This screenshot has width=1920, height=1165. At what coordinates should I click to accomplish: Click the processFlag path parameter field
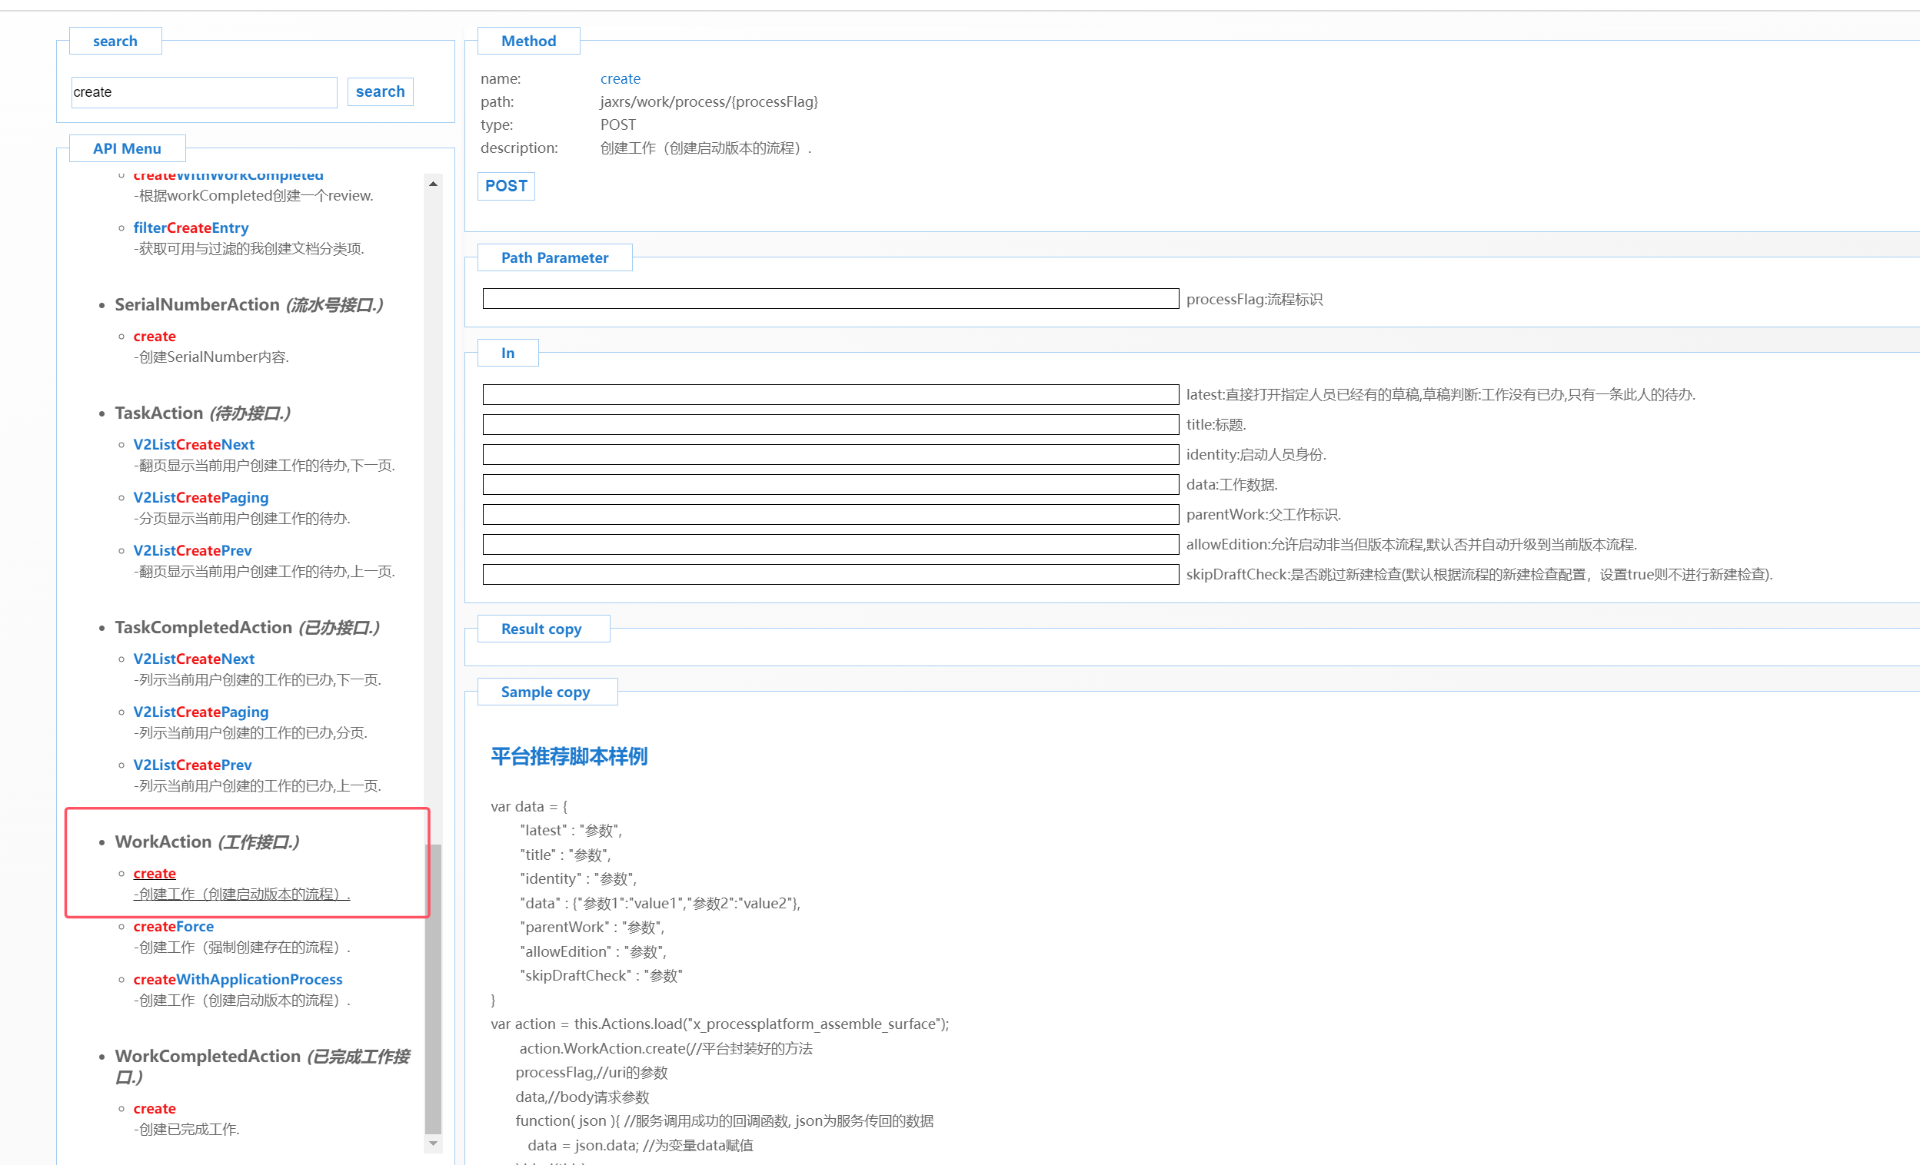830,299
